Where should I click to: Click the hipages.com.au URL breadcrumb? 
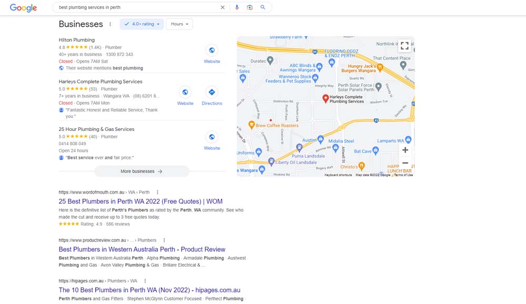(98, 281)
